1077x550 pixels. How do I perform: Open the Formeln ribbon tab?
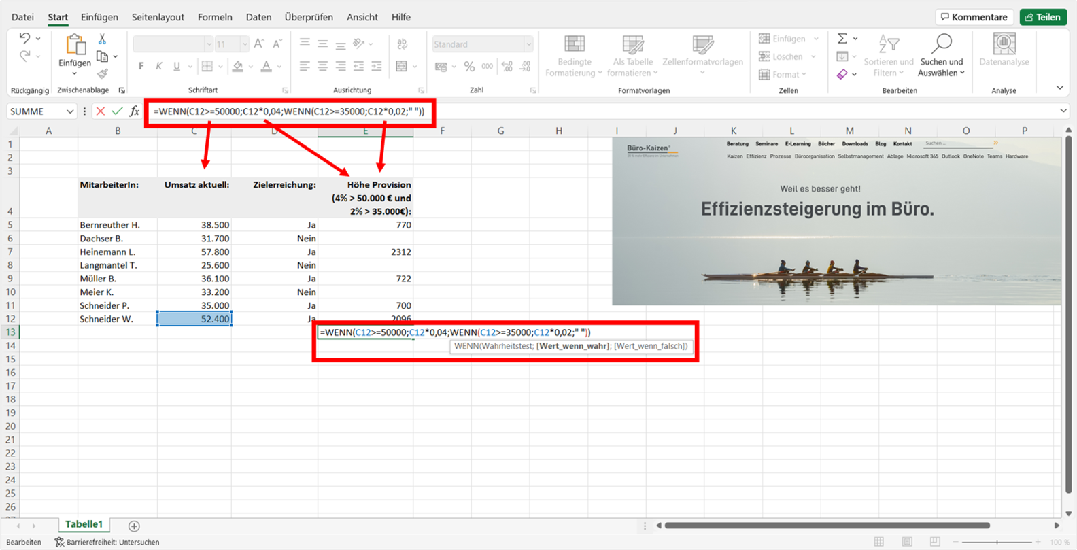[x=215, y=17]
